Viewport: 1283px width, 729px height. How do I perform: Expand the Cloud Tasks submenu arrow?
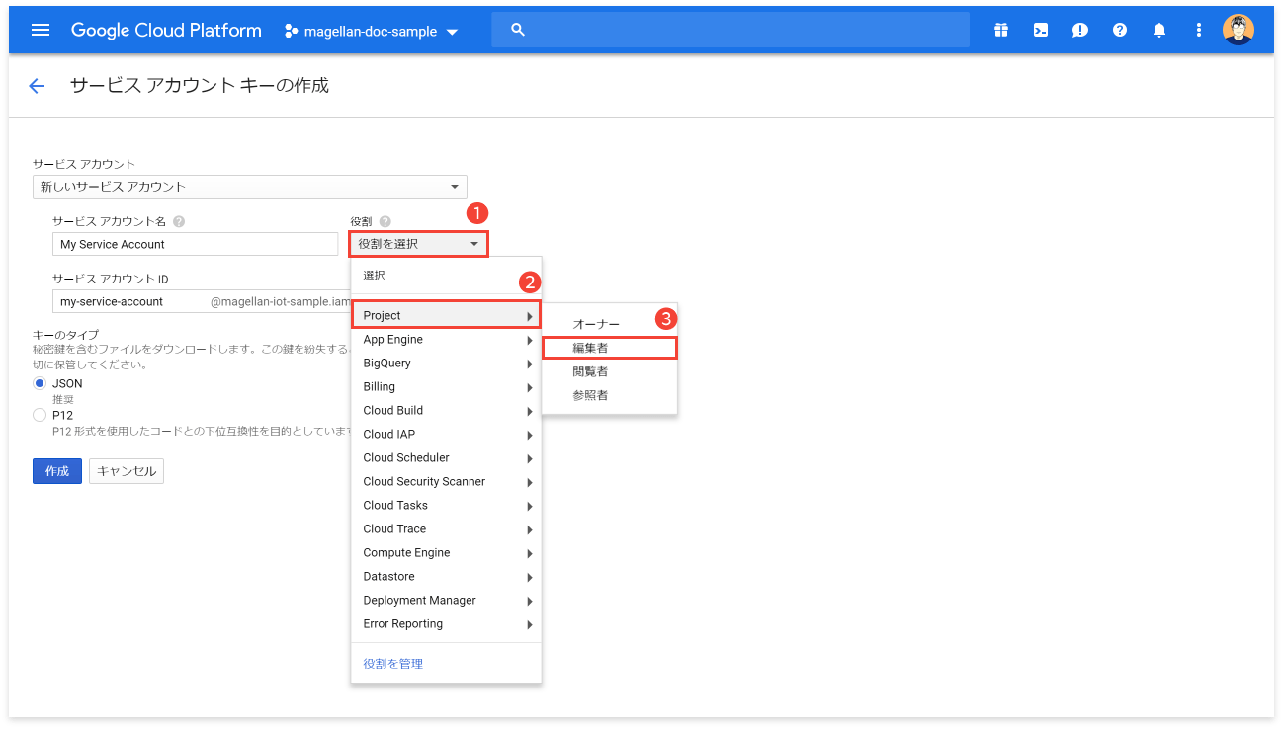[531, 506]
